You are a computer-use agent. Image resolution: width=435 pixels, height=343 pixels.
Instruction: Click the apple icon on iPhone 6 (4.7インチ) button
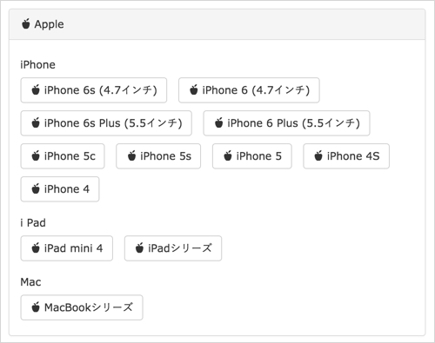194,90
